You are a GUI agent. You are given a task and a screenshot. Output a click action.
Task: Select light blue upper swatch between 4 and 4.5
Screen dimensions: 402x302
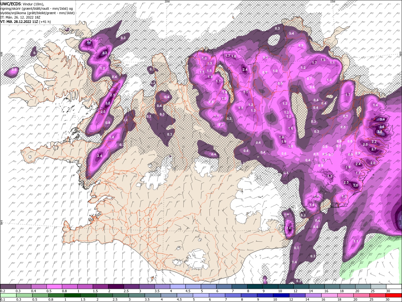pos(178,287)
